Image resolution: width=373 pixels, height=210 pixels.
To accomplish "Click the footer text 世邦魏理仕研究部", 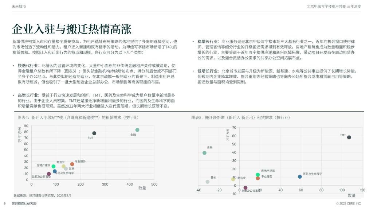I will [24, 203].
